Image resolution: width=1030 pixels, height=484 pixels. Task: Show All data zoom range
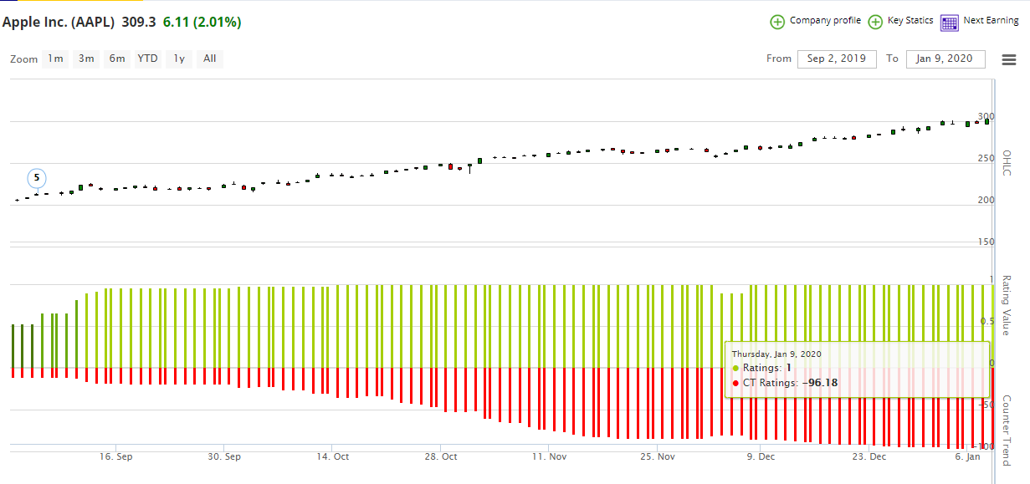pyautogui.click(x=210, y=59)
